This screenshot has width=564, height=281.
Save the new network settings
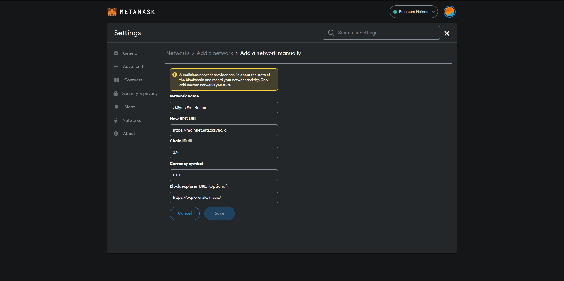click(x=219, y=213)
